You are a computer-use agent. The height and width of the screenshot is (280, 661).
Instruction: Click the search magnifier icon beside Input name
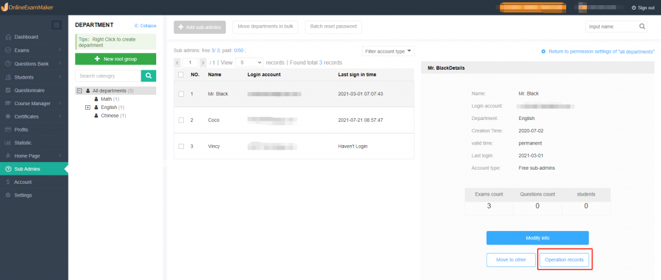642,26
